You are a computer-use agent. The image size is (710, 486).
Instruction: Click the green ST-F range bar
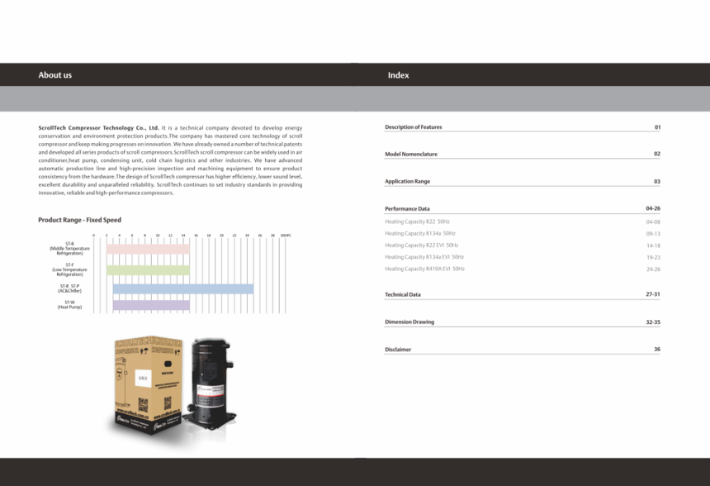pos(148,270)
